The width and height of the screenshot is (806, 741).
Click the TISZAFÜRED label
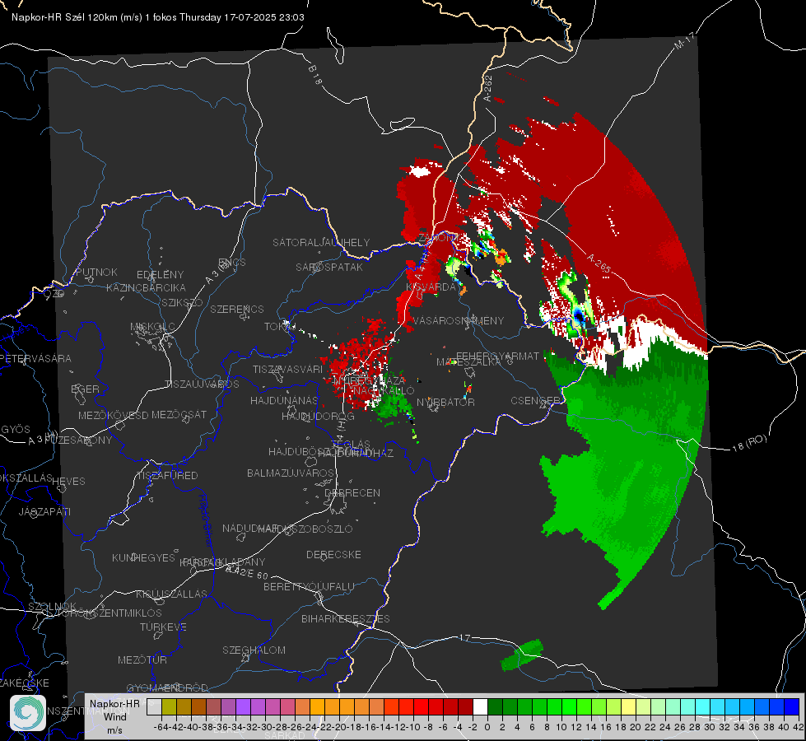coord(168,476)
